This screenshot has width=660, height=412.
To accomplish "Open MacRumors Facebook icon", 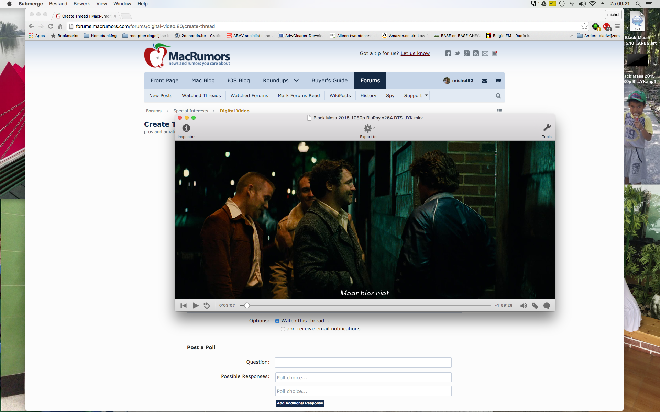I will (x=448, y=53).
